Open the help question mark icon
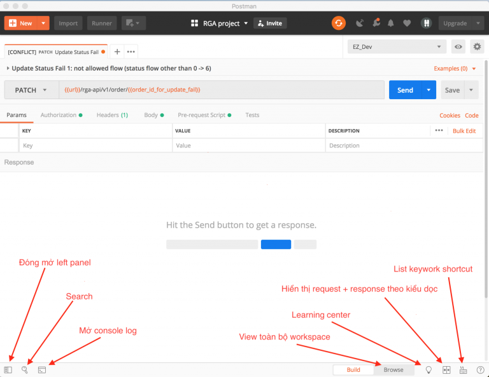This screenshot has height=377, width=489. (x=481, y=370)
